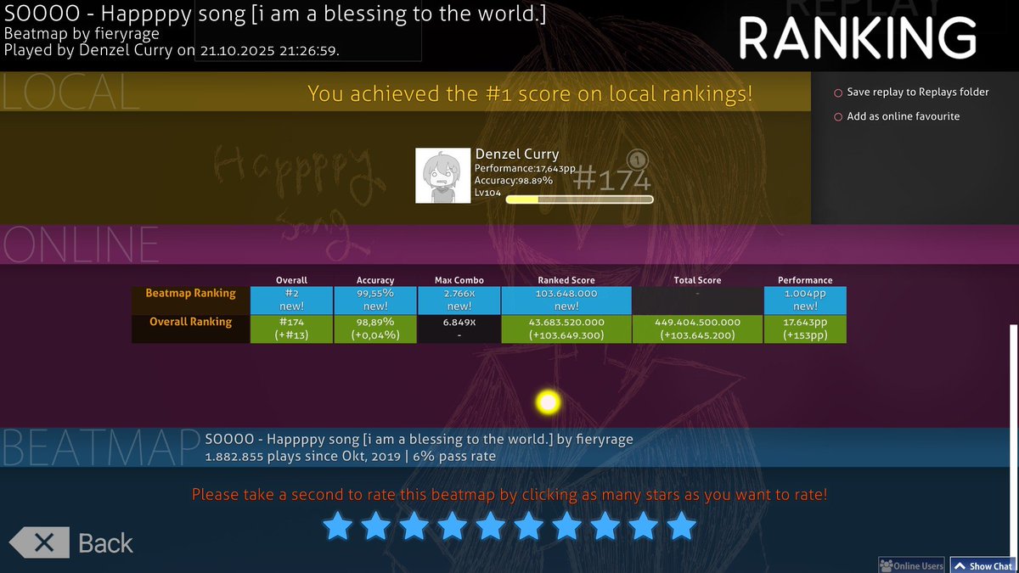Click the 2.766x max combo cell
Image resolution: width=1019 pixels, height=573 pixels.
coord(459,301)
